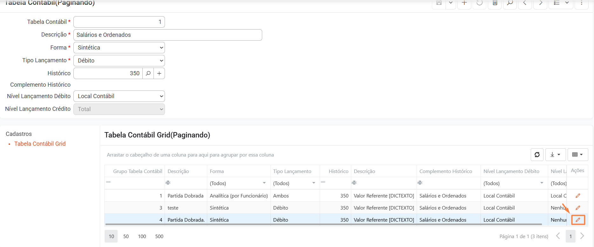Sort by Tipo Lançamento column header
This screenshot has height=247, width=594.
point(292,171)
